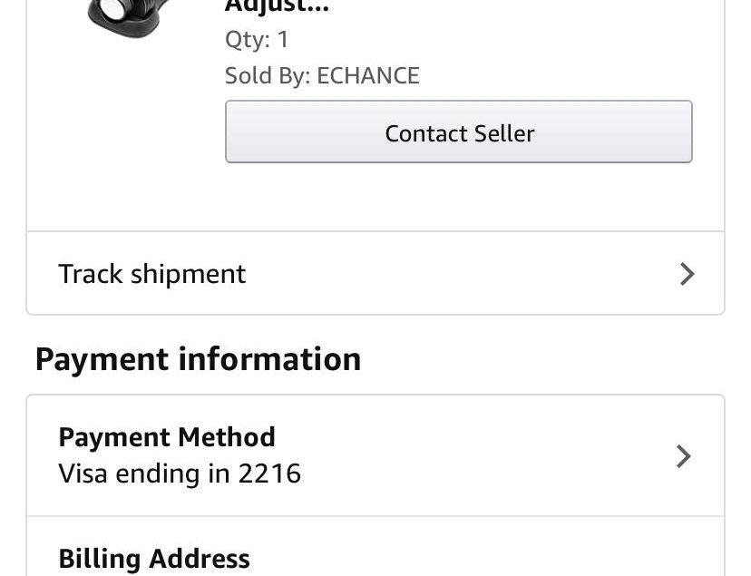Tap the "Track shipment" label text
Viewport: 751px width, 576px height.
point(151,274)
